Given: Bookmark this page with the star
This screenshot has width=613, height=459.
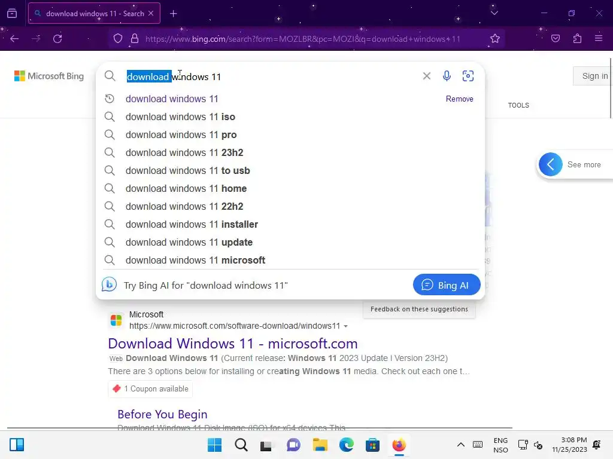Looking at the screenshot, I should [x=495, y=39].
